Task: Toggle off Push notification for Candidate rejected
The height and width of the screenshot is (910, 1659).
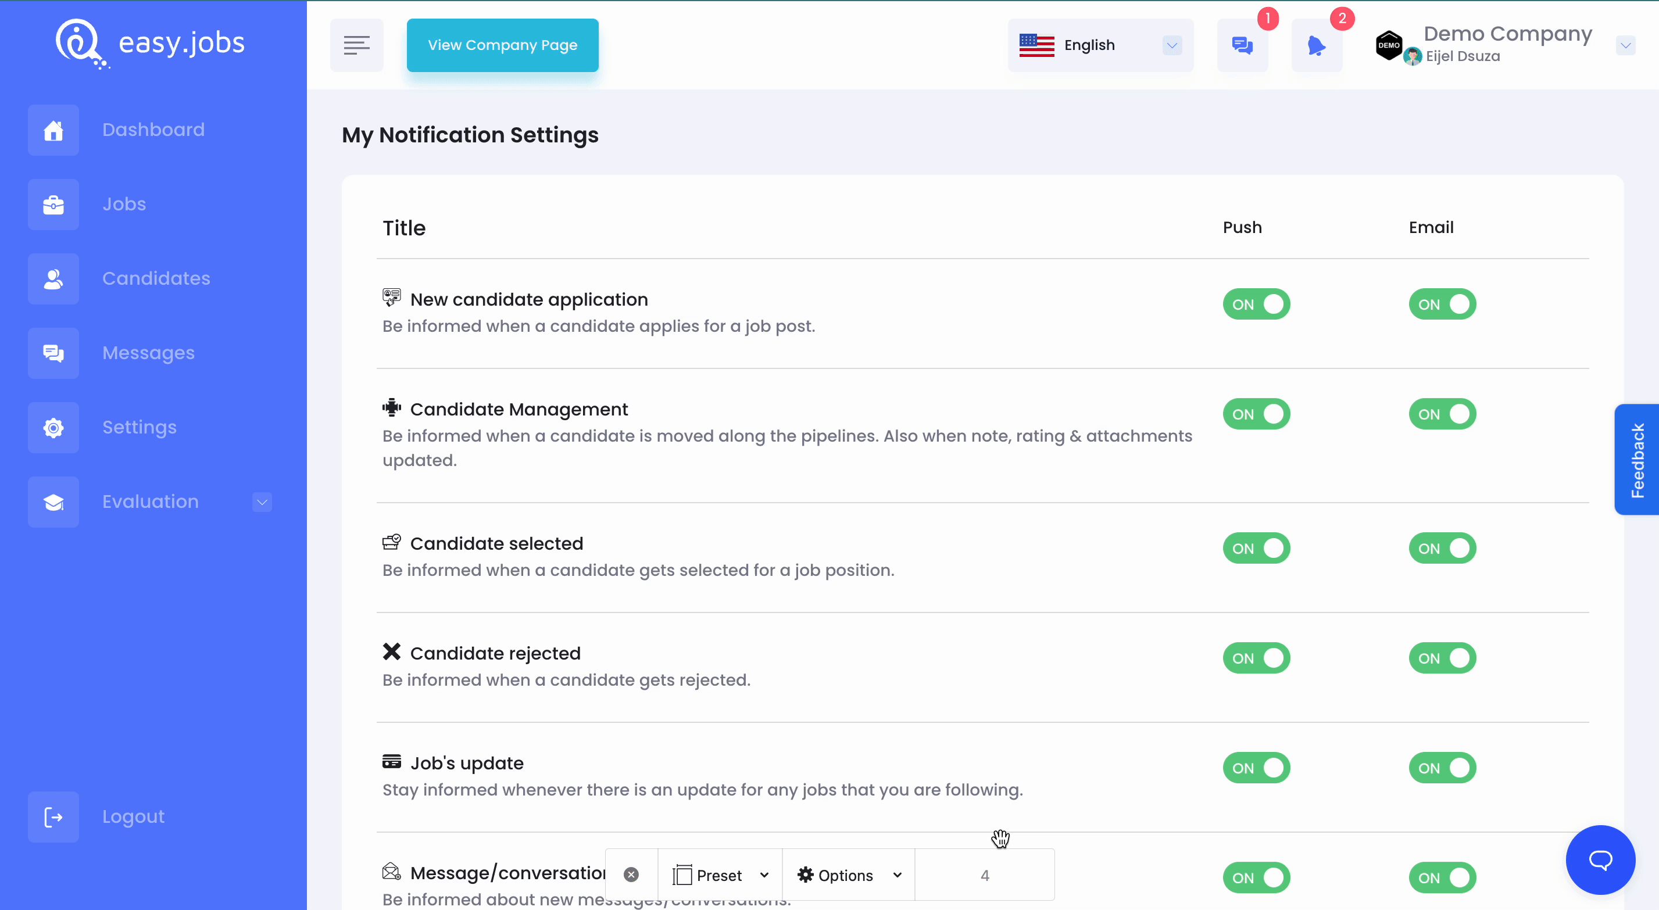Action: [1257, 658]
